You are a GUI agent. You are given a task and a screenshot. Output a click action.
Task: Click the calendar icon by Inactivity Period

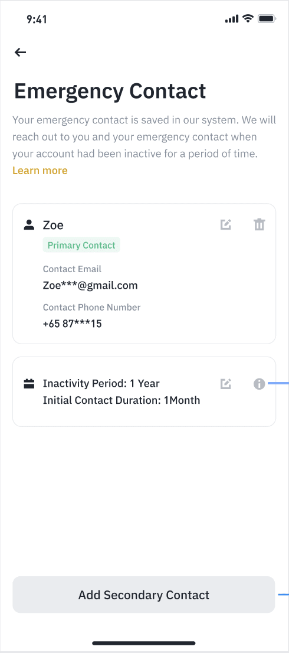click(29, 384)
